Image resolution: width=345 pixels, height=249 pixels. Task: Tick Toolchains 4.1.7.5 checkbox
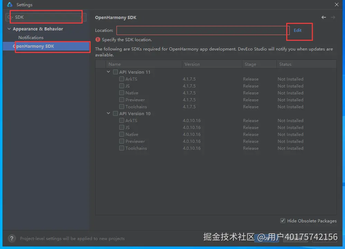121,107
